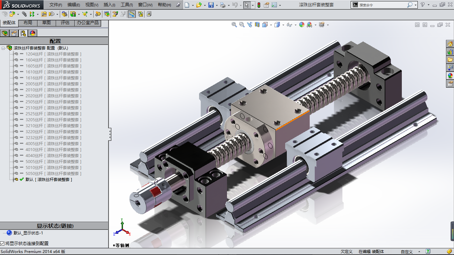The width and height of the screenshot is (454, 255).
Task: Open the Help question mark dropdown arrow
Action: (x=428, y=5)
